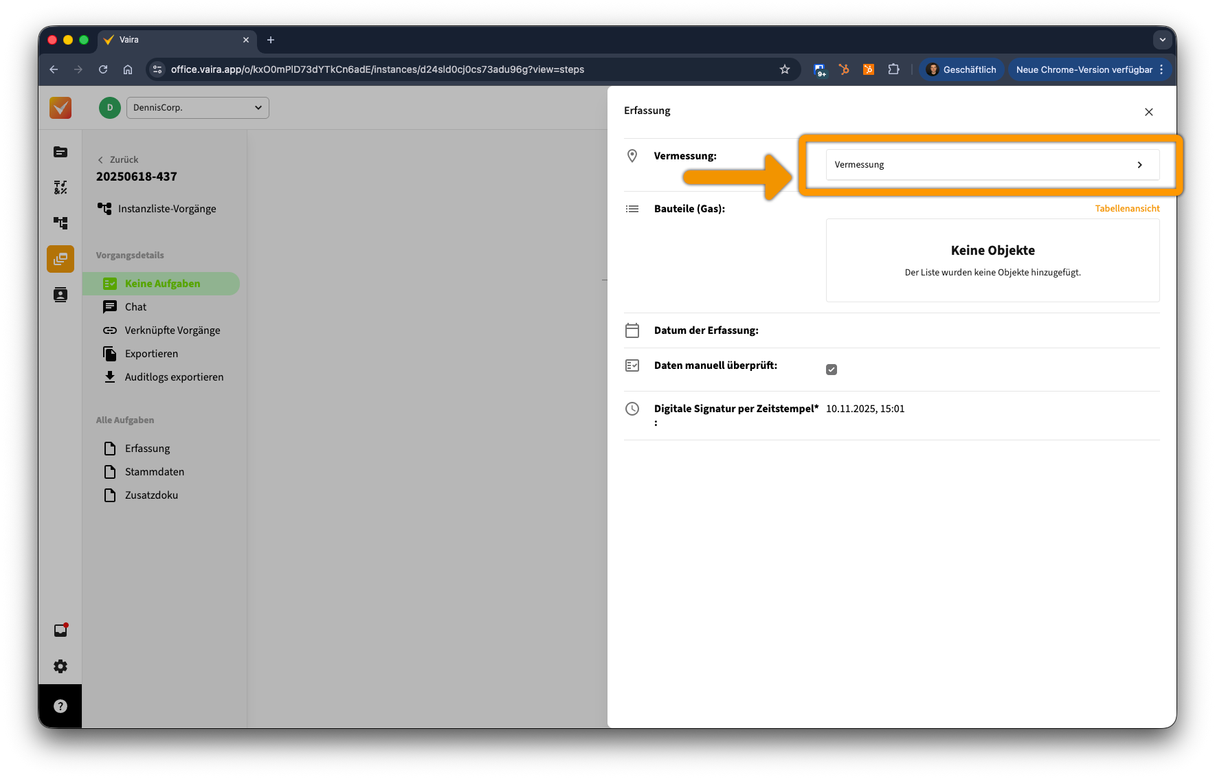
Task: Click the Tabellenansicht link
Action: (1127, 208)
